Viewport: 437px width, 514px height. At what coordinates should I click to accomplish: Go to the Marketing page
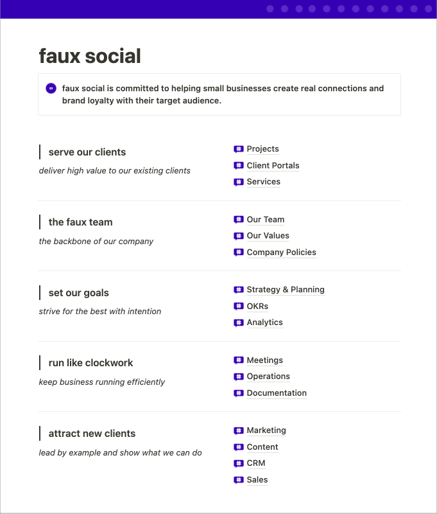pyautogui.click(x=266, y=430)
